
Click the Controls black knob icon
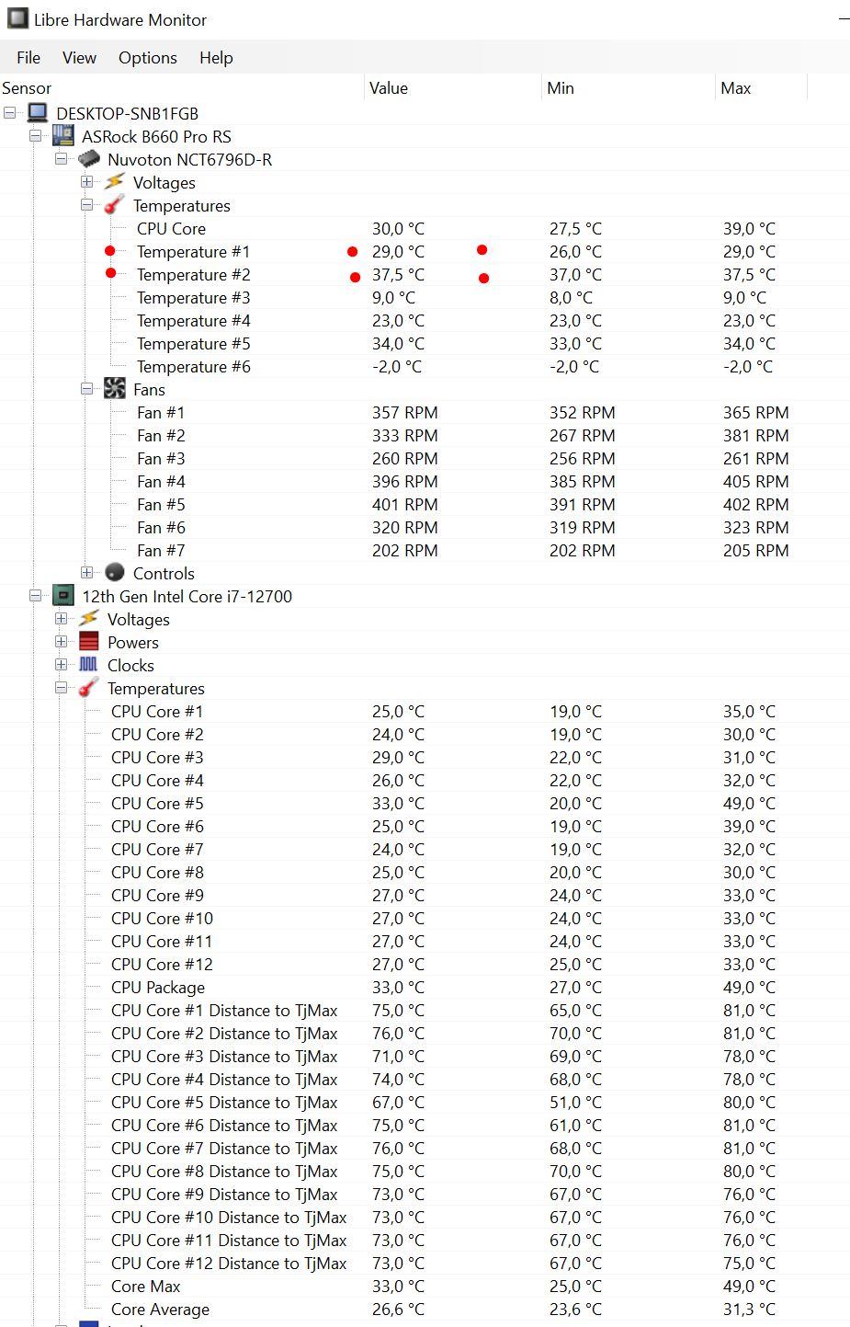(115, 573)
